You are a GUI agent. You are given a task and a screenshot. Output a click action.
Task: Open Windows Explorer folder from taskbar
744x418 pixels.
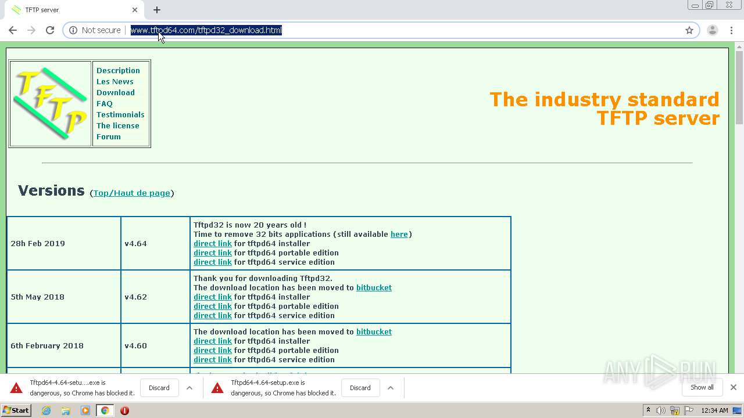pyautogui.click(x=66, y=410)
